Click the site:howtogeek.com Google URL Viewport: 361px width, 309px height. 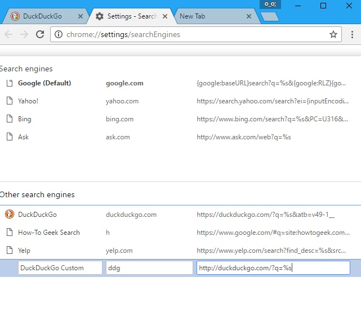tap(273, 233)
